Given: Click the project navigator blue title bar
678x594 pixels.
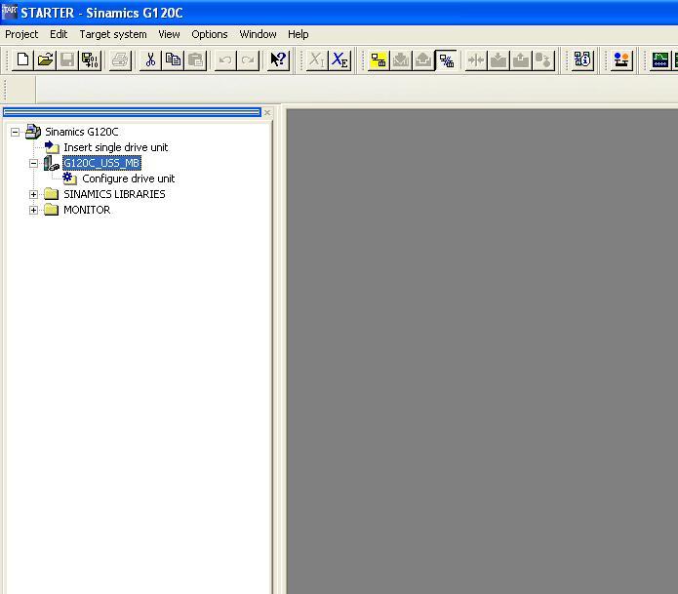Looking at the screenshot, I should coord(132,112).
